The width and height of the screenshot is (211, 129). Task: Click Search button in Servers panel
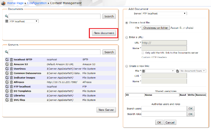click(x=109, y=52)
